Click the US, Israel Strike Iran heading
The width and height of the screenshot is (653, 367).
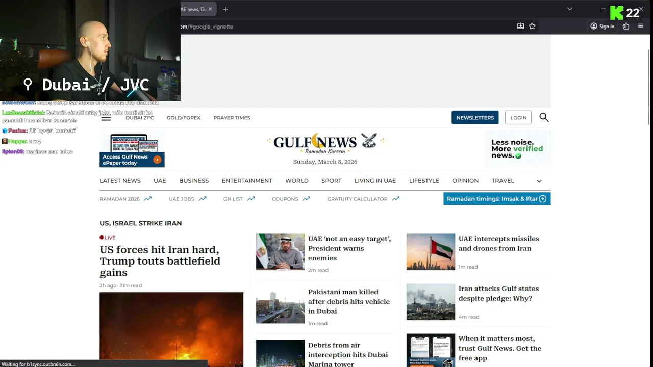point(140,223)
